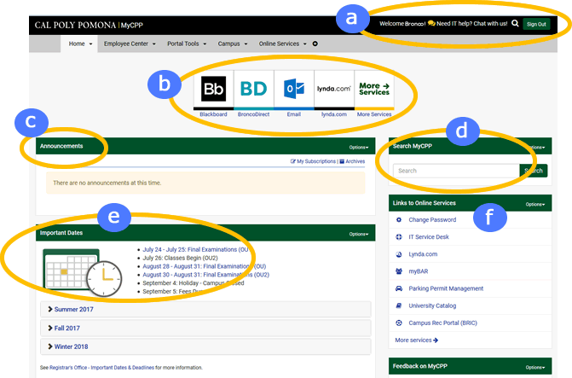Click the calendar and clock image
572x378 pixels.
point(83,272)
